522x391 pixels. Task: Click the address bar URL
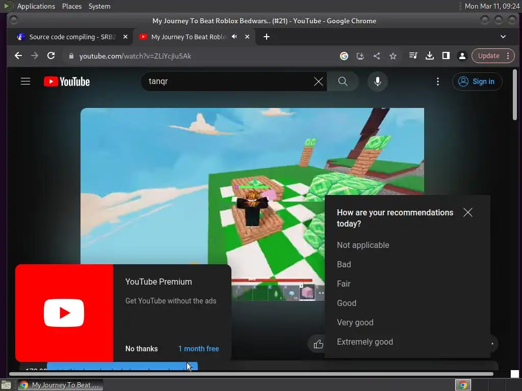135,56
